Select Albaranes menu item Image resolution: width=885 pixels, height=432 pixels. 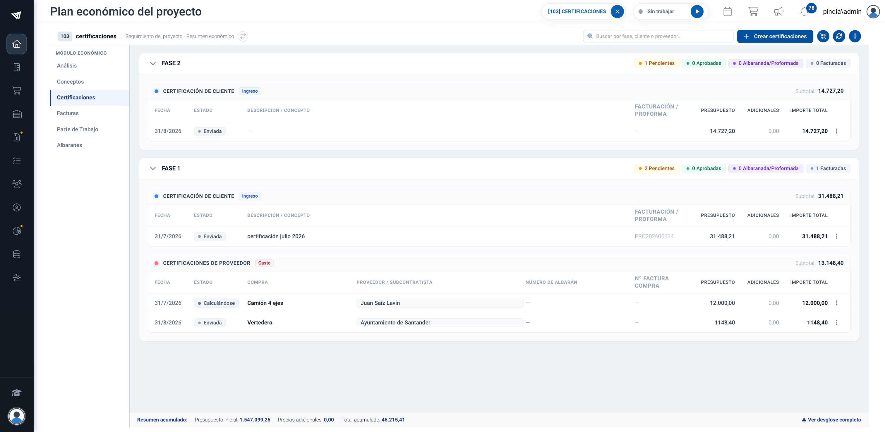(69, 145)
